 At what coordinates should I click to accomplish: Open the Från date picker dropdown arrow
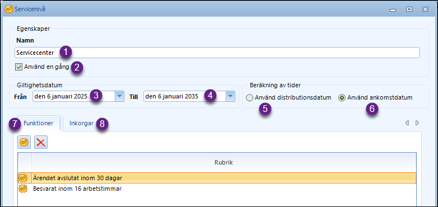point(119,96)
